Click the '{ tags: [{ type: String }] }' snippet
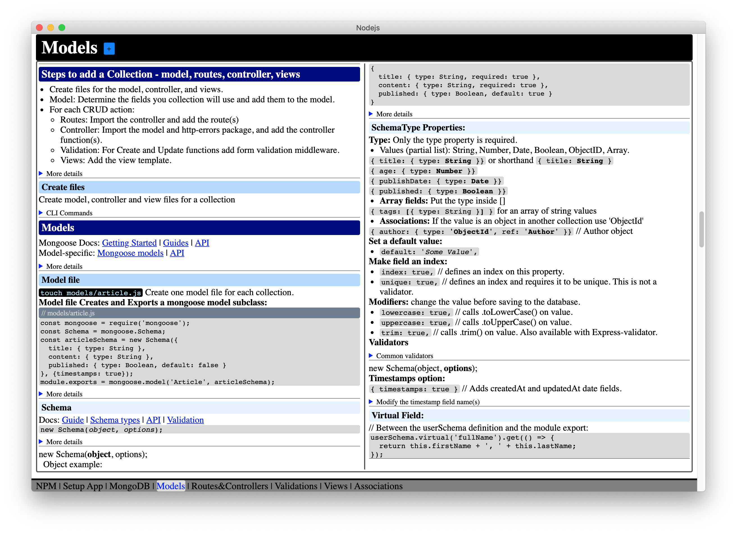The width and height of the screenshot is (737, 533). [431, 211]
